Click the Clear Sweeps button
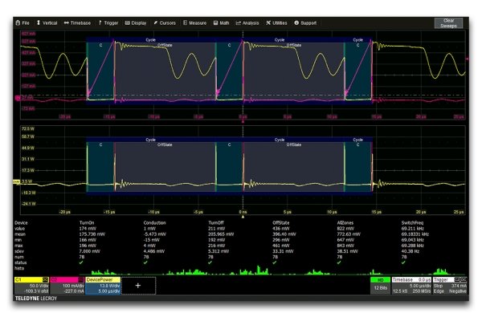Image resolution: width=482 pixels, height=313 pixels. point(448,23)
